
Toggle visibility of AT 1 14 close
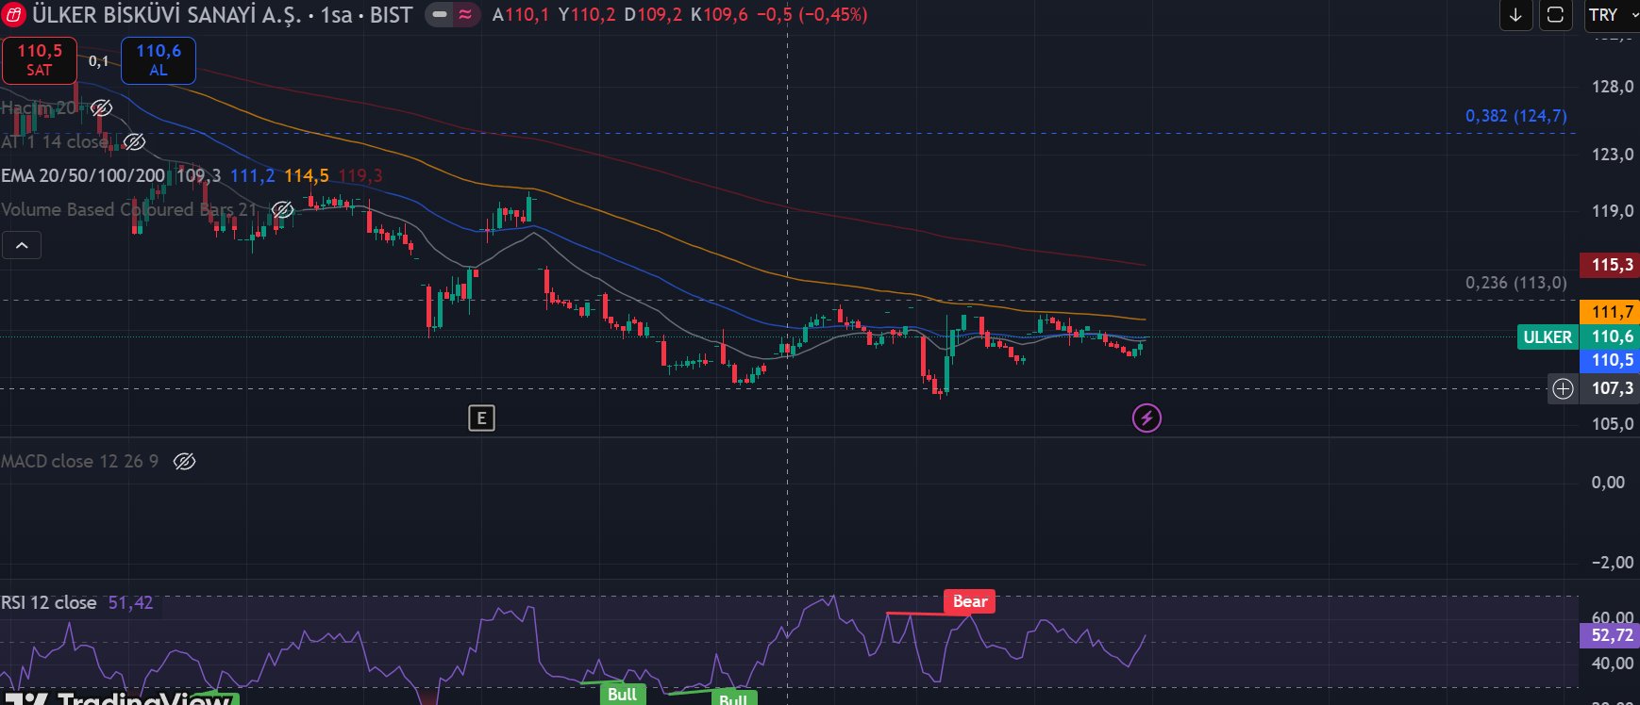(135, 141)
